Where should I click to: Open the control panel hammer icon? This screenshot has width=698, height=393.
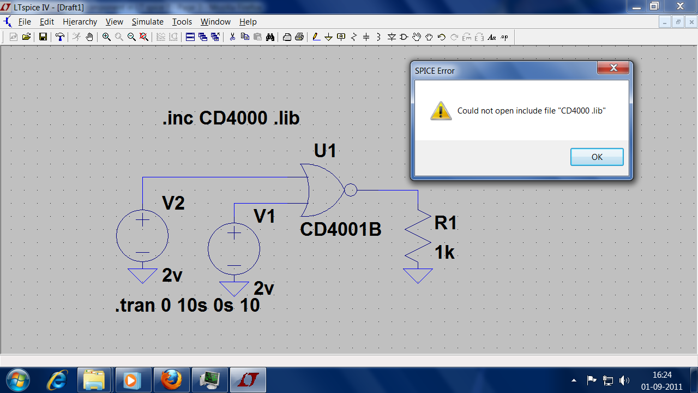click(60, 37)
